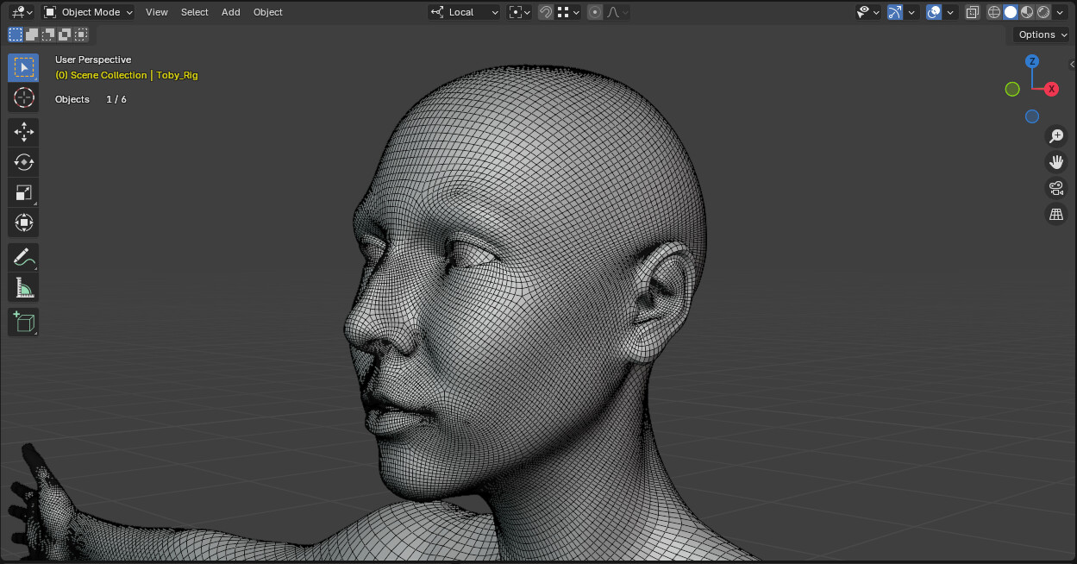Set selection mode to Subtract
This screenshot has height=564, width=1077.
click(48, 34)
